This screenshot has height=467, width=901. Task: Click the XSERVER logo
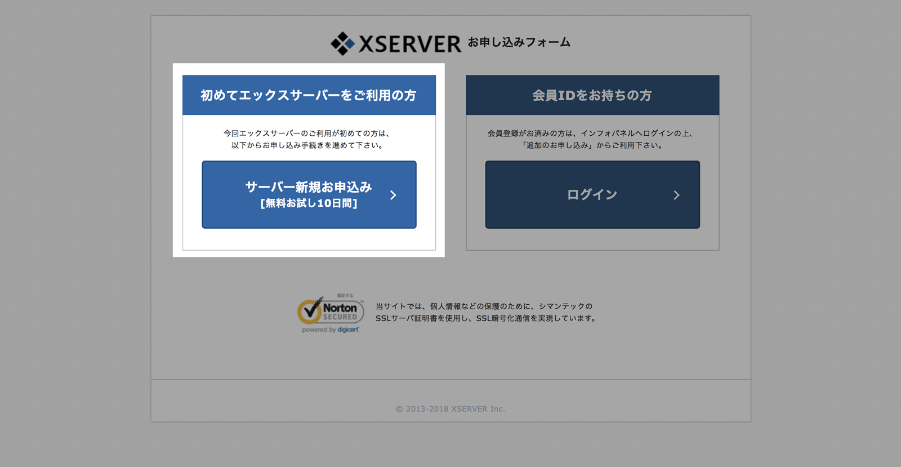396,43
